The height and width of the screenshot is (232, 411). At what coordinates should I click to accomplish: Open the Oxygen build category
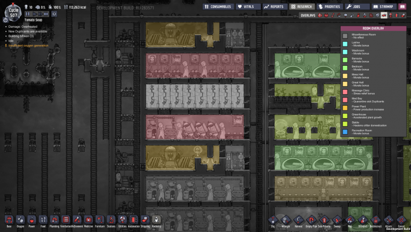[x=20, y=220]
